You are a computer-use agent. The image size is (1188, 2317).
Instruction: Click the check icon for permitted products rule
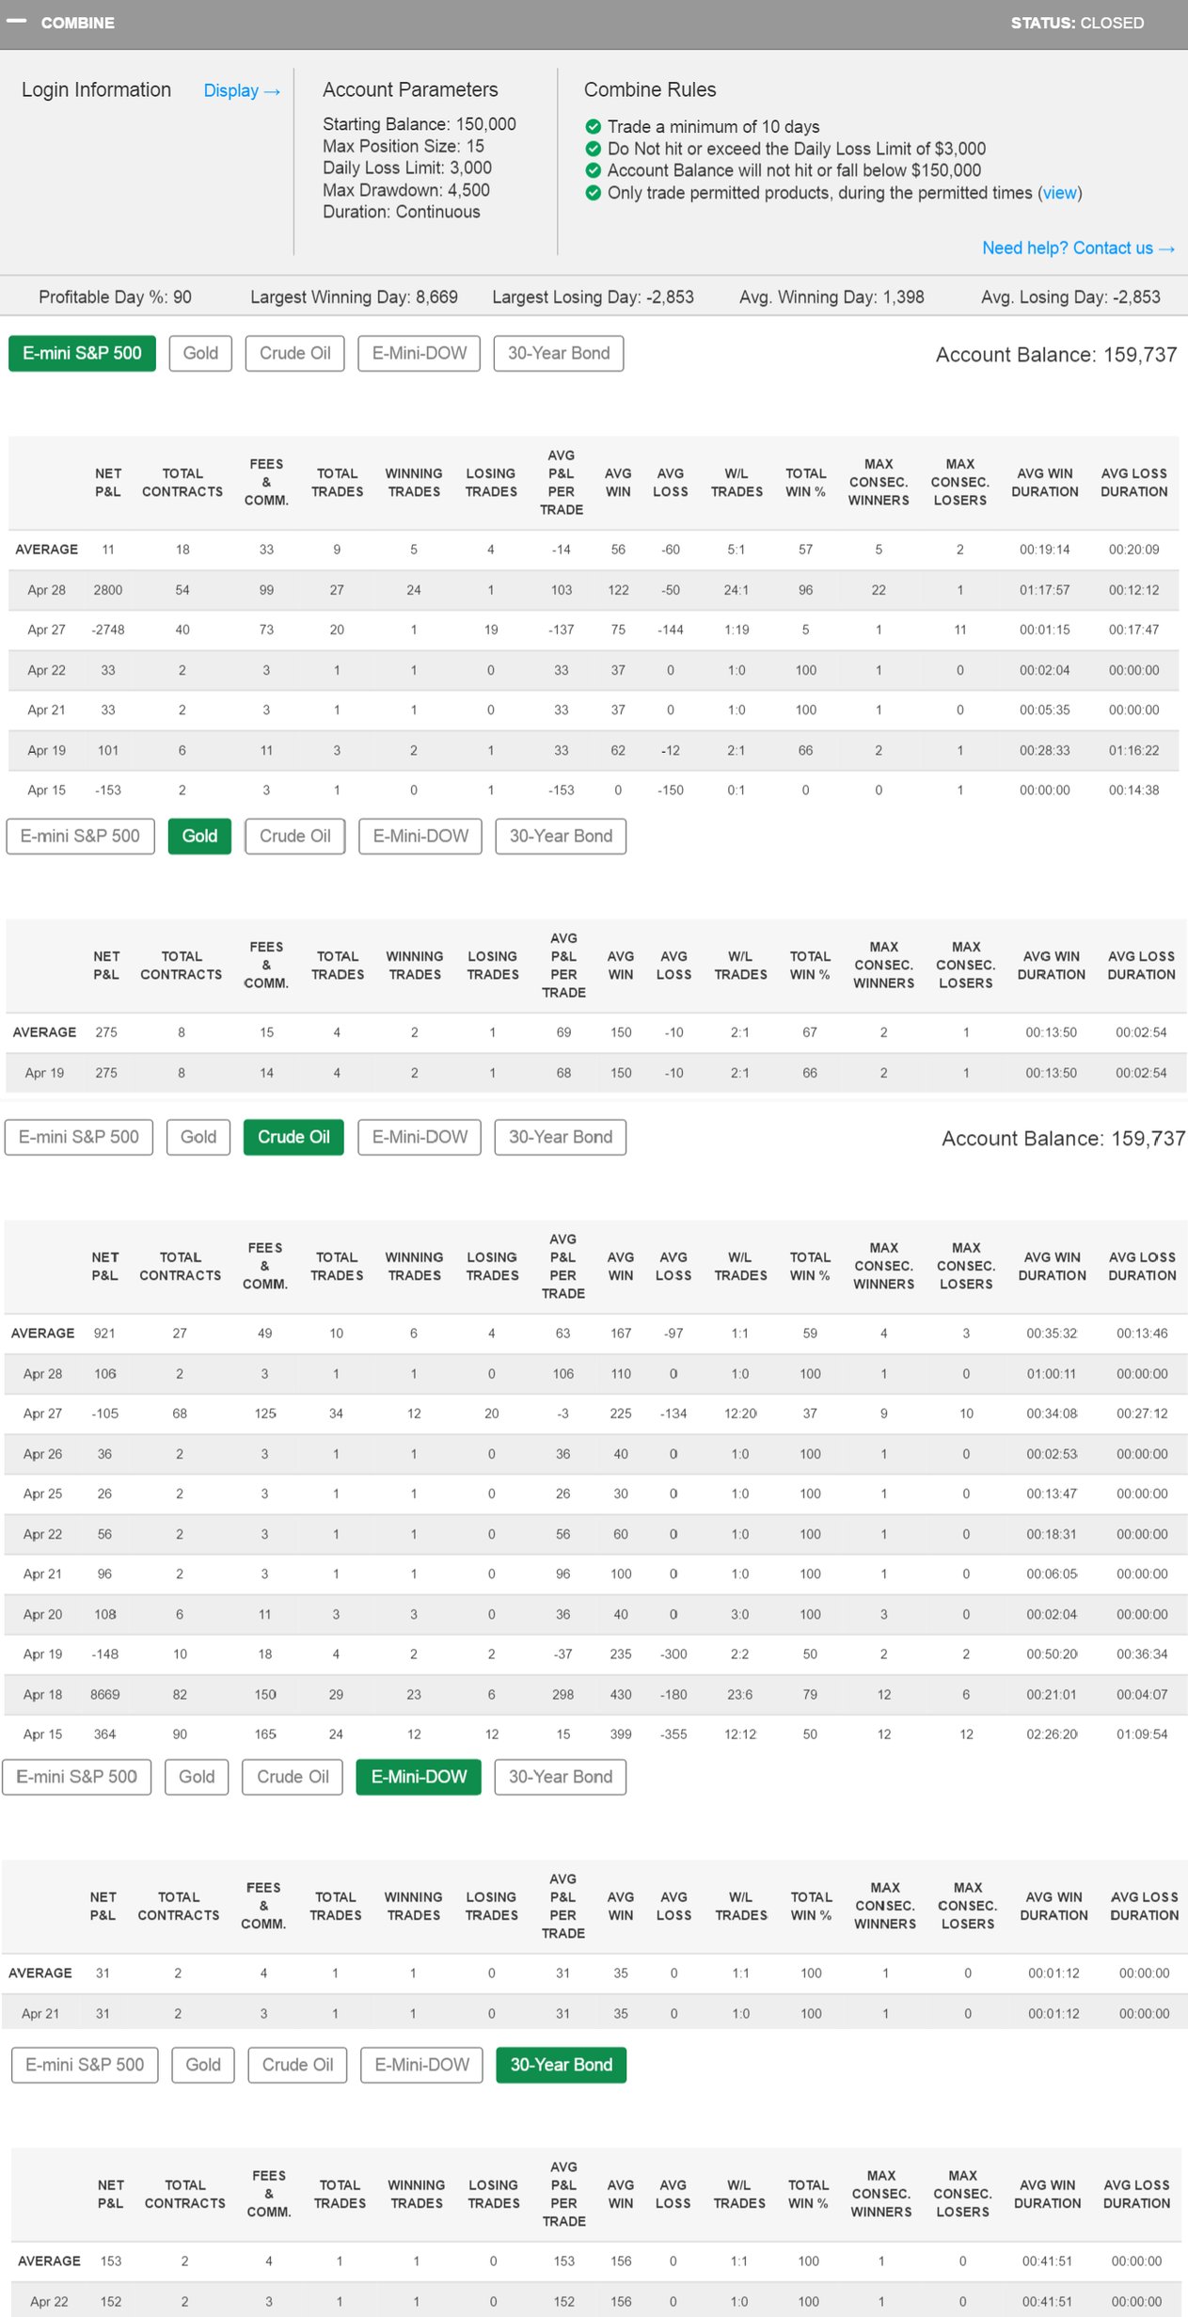(593, 193)
